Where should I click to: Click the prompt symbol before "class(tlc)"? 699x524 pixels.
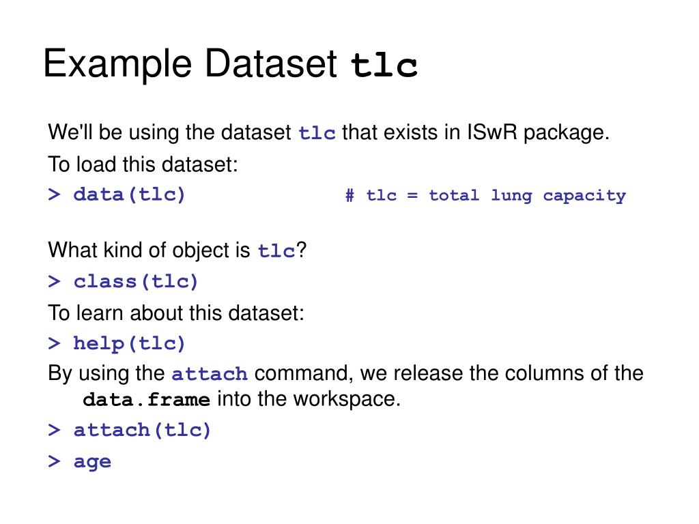[54, 282]
